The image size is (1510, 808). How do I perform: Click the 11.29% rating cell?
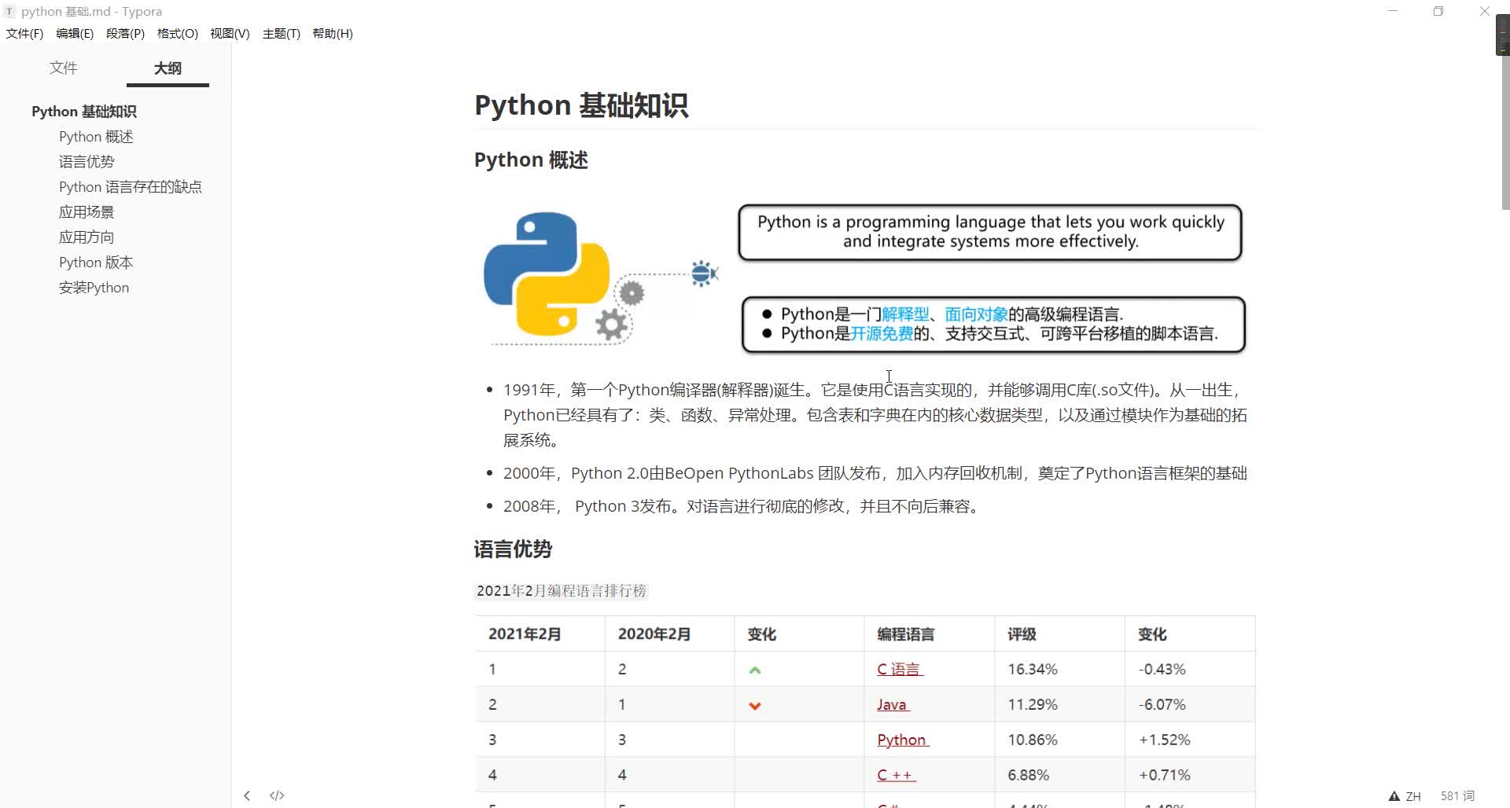1059,705
